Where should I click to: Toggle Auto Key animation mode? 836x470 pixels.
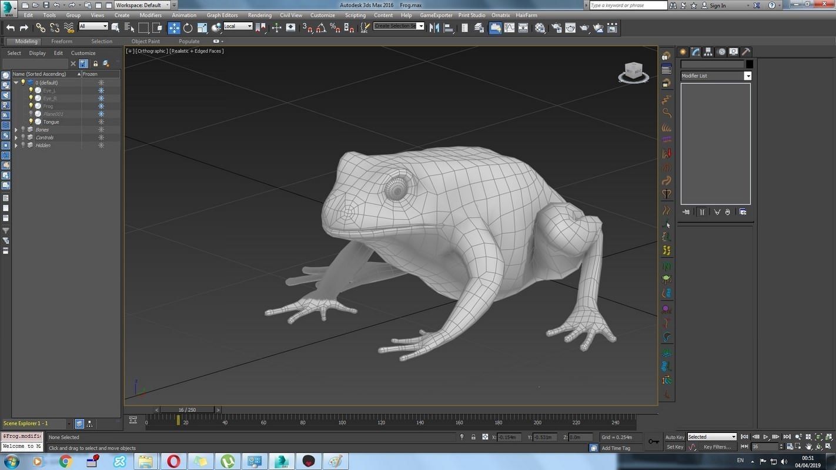(x=674, y=437)
